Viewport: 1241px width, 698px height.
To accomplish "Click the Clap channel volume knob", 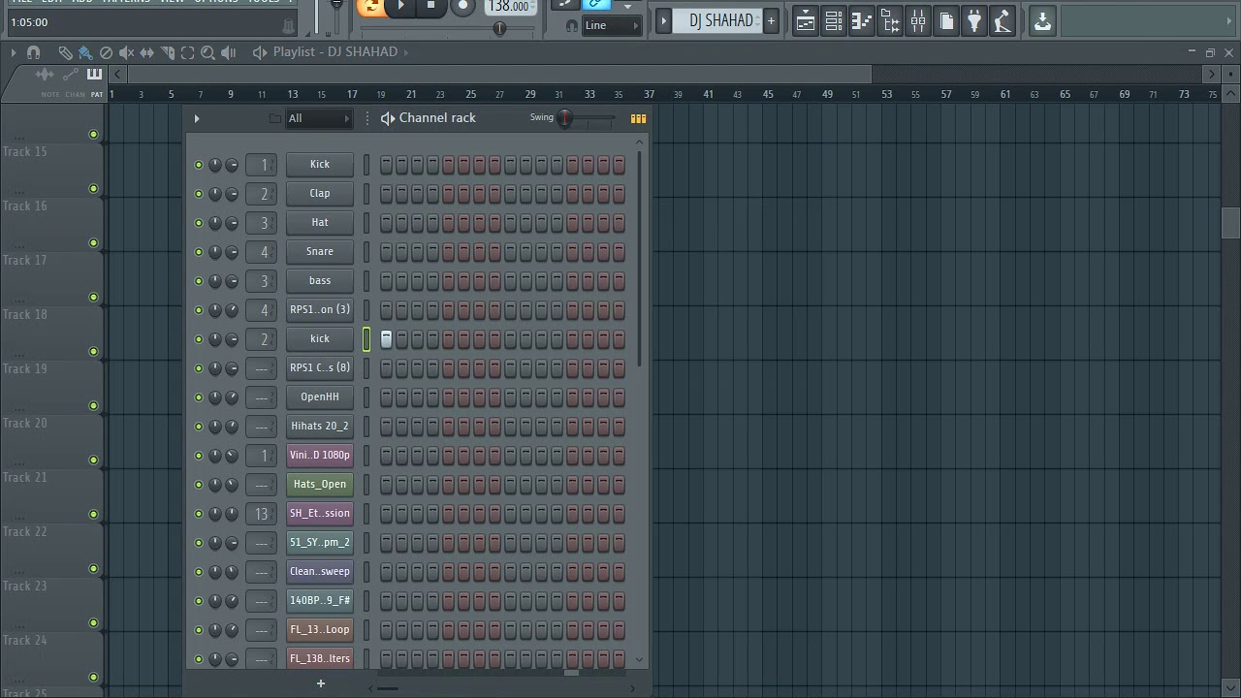I will [x=232, y=194].
